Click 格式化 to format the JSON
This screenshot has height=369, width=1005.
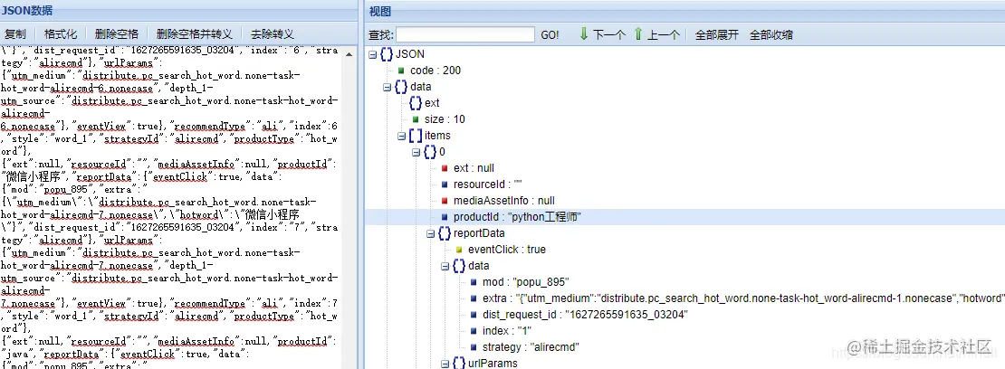coord(61,34)
